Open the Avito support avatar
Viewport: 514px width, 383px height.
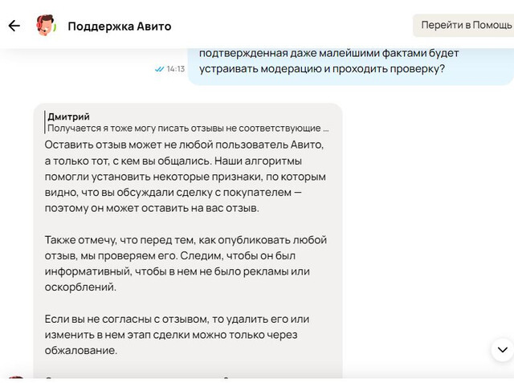pyautogui.click(x=46, y=26)
